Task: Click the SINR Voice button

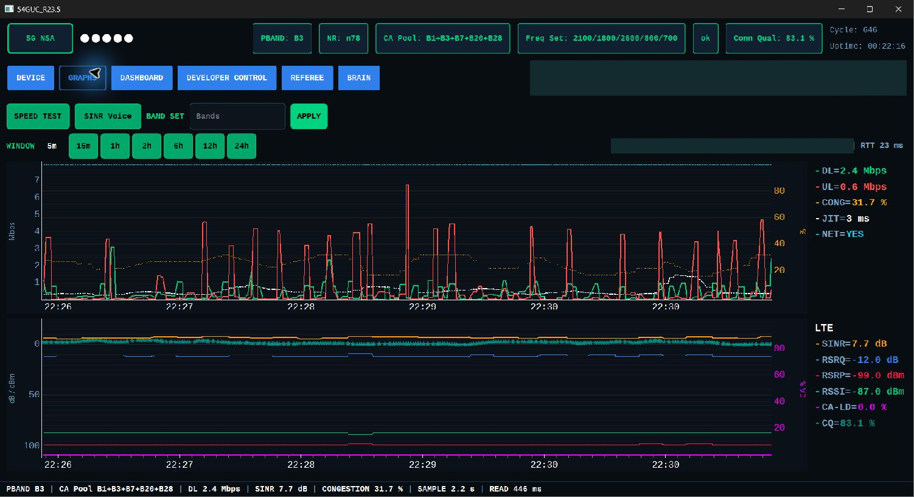Action: point(108,116)
